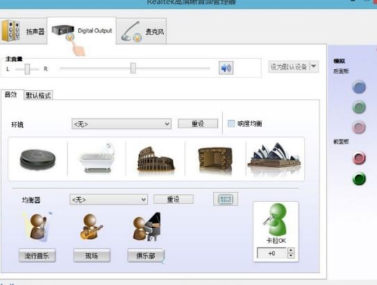
Task: Apply the 流行音乐 pop preset
Action: [x=37, y=255]
